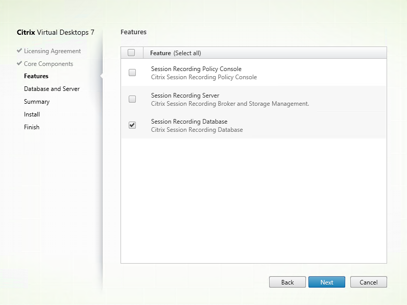Click the checkmark icon beside Licensing Agreement

pos(19,51)
